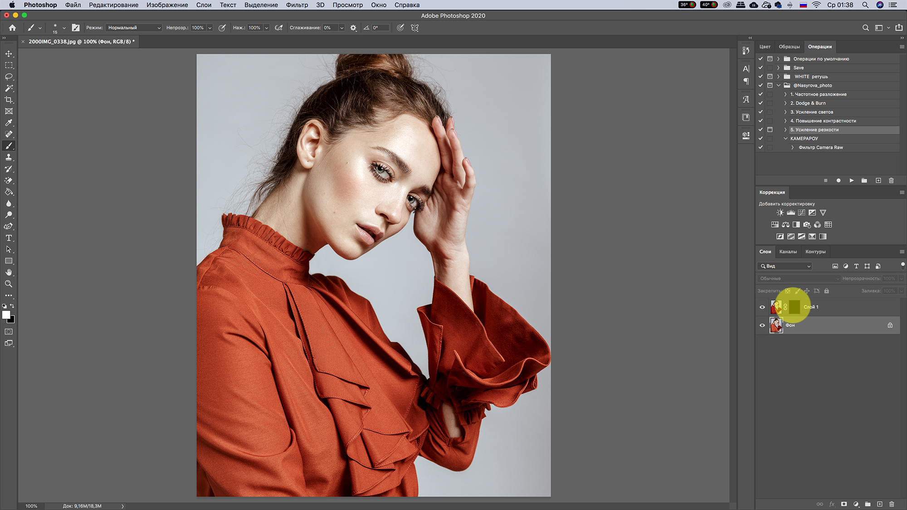Select the Move tool

tap(9, 54)
